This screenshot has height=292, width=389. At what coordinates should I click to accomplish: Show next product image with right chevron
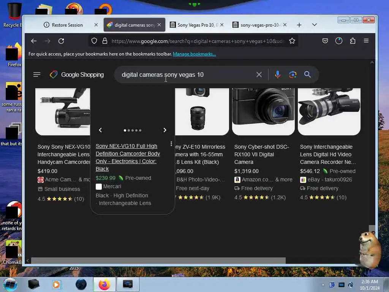(165, 130)
